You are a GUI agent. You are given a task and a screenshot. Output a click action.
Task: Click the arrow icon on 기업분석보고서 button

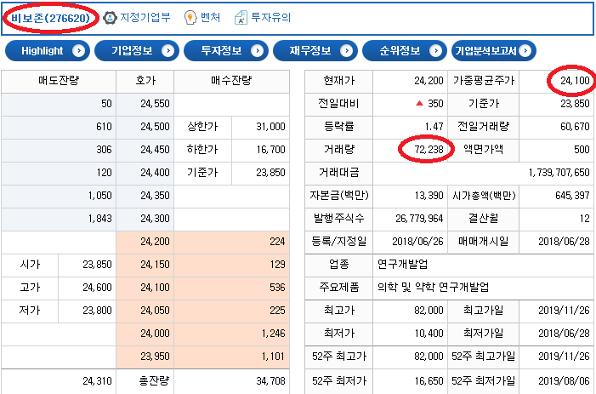(525, 50)
